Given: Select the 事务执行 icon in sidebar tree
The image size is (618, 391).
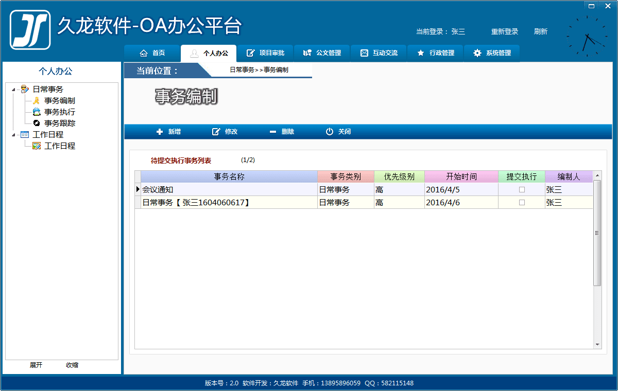Looking at the screenshot, I should (x=37, y=112).
